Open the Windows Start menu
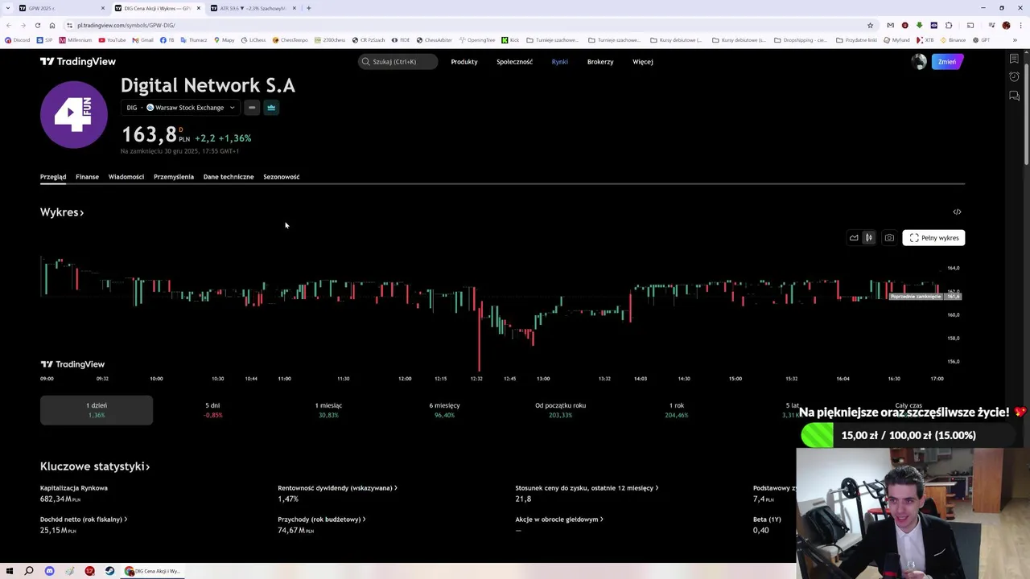The width and height of the screenshot is (1030, 579). point(10,571)
